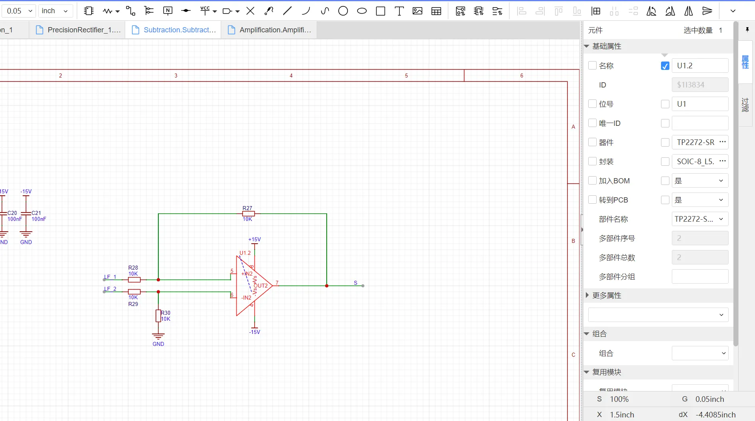The width and height of the screenshot is (755, 421).
Task: Select the no-connect X flag tool
Action: click(250, 11)
